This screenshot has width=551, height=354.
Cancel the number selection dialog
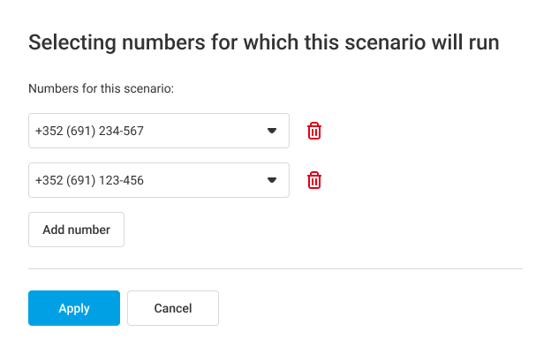click(173, 308)
